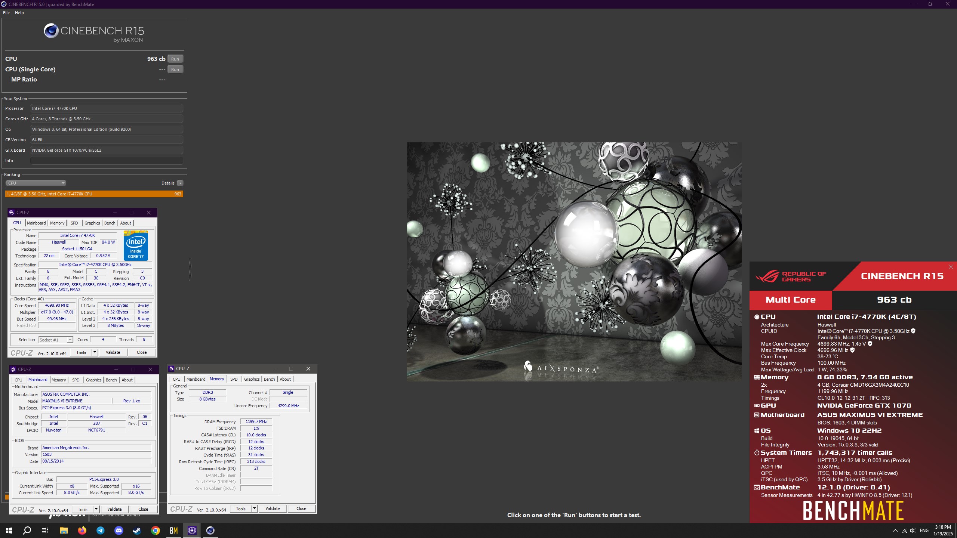The width and height of the screenshot is (957, 538).
Task: Open Telegram from taskbar
Action: point(100,531)
